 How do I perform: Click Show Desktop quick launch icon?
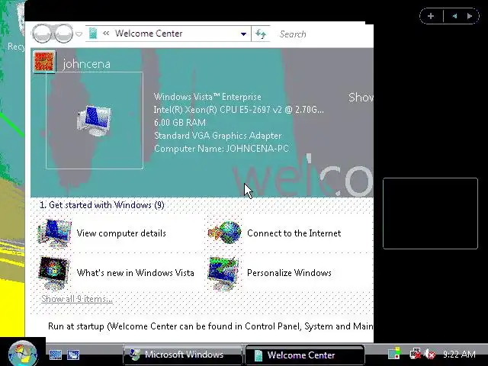click(x=56, y=355)
